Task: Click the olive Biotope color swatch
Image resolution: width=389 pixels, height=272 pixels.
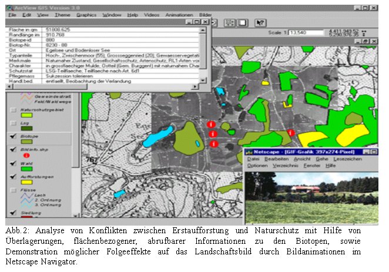Action: click(26, 142)
